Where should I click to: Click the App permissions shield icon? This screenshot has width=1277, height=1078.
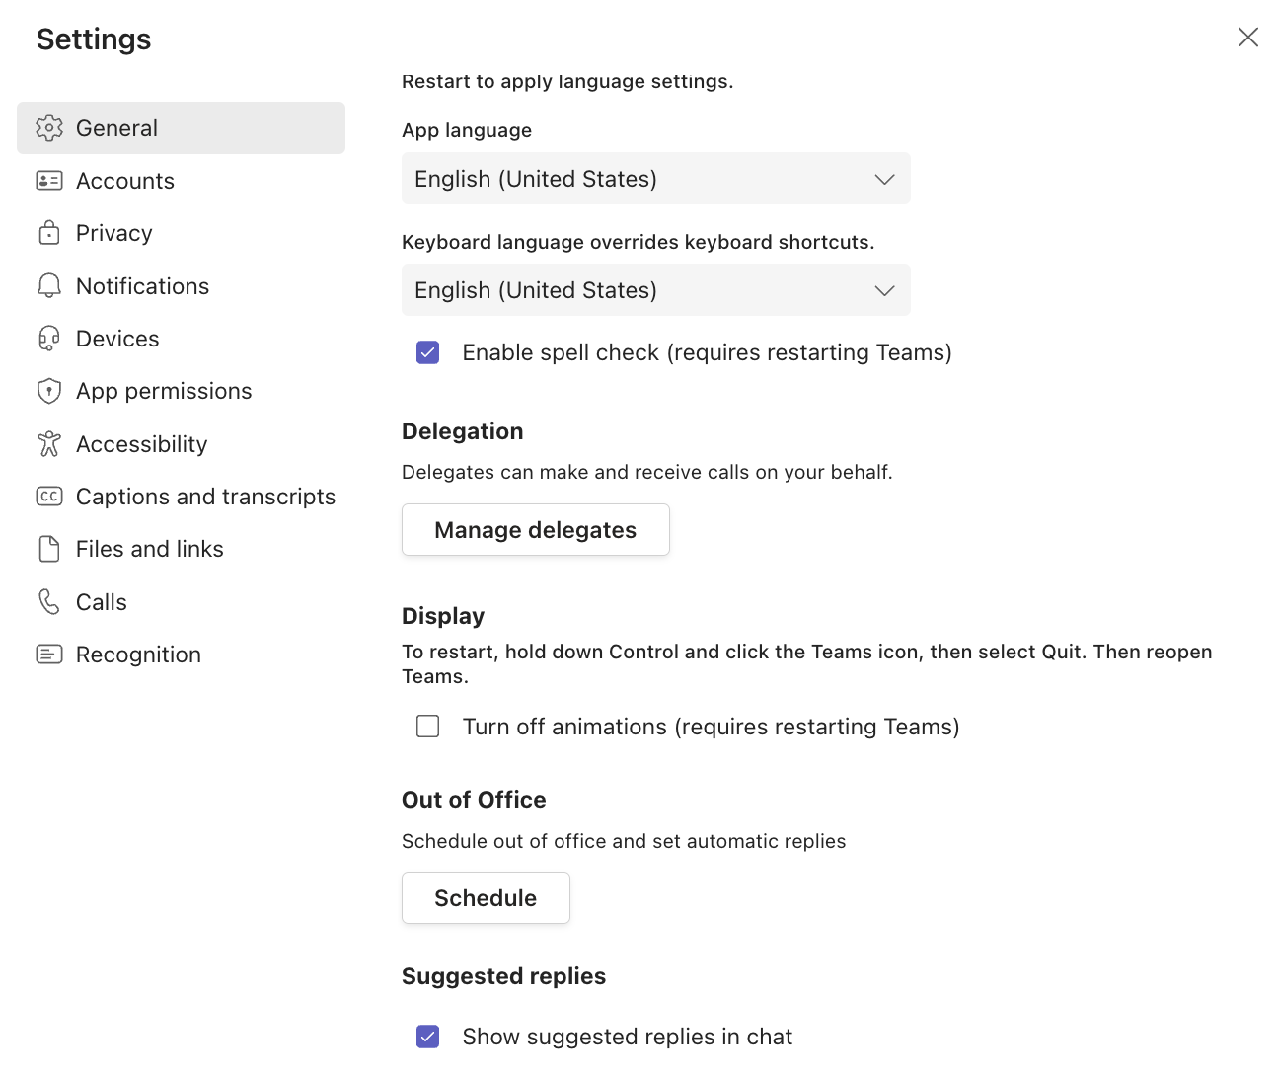[x=49, y=391]
